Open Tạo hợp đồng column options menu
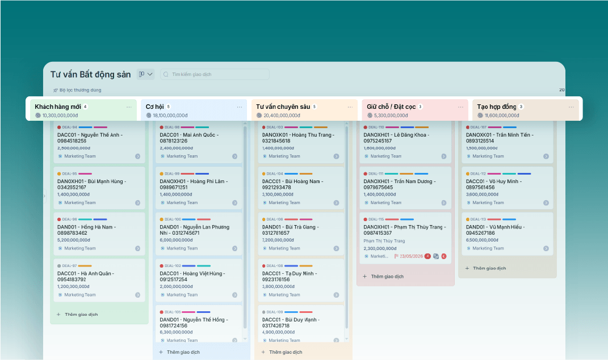This screenshot has height=360, width=608. (571, 107)
